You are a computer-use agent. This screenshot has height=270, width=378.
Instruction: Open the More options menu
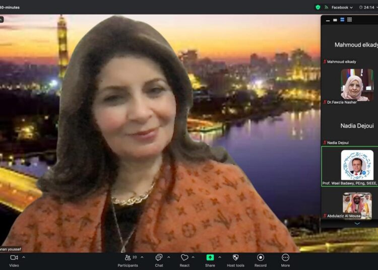coord(285,259)
